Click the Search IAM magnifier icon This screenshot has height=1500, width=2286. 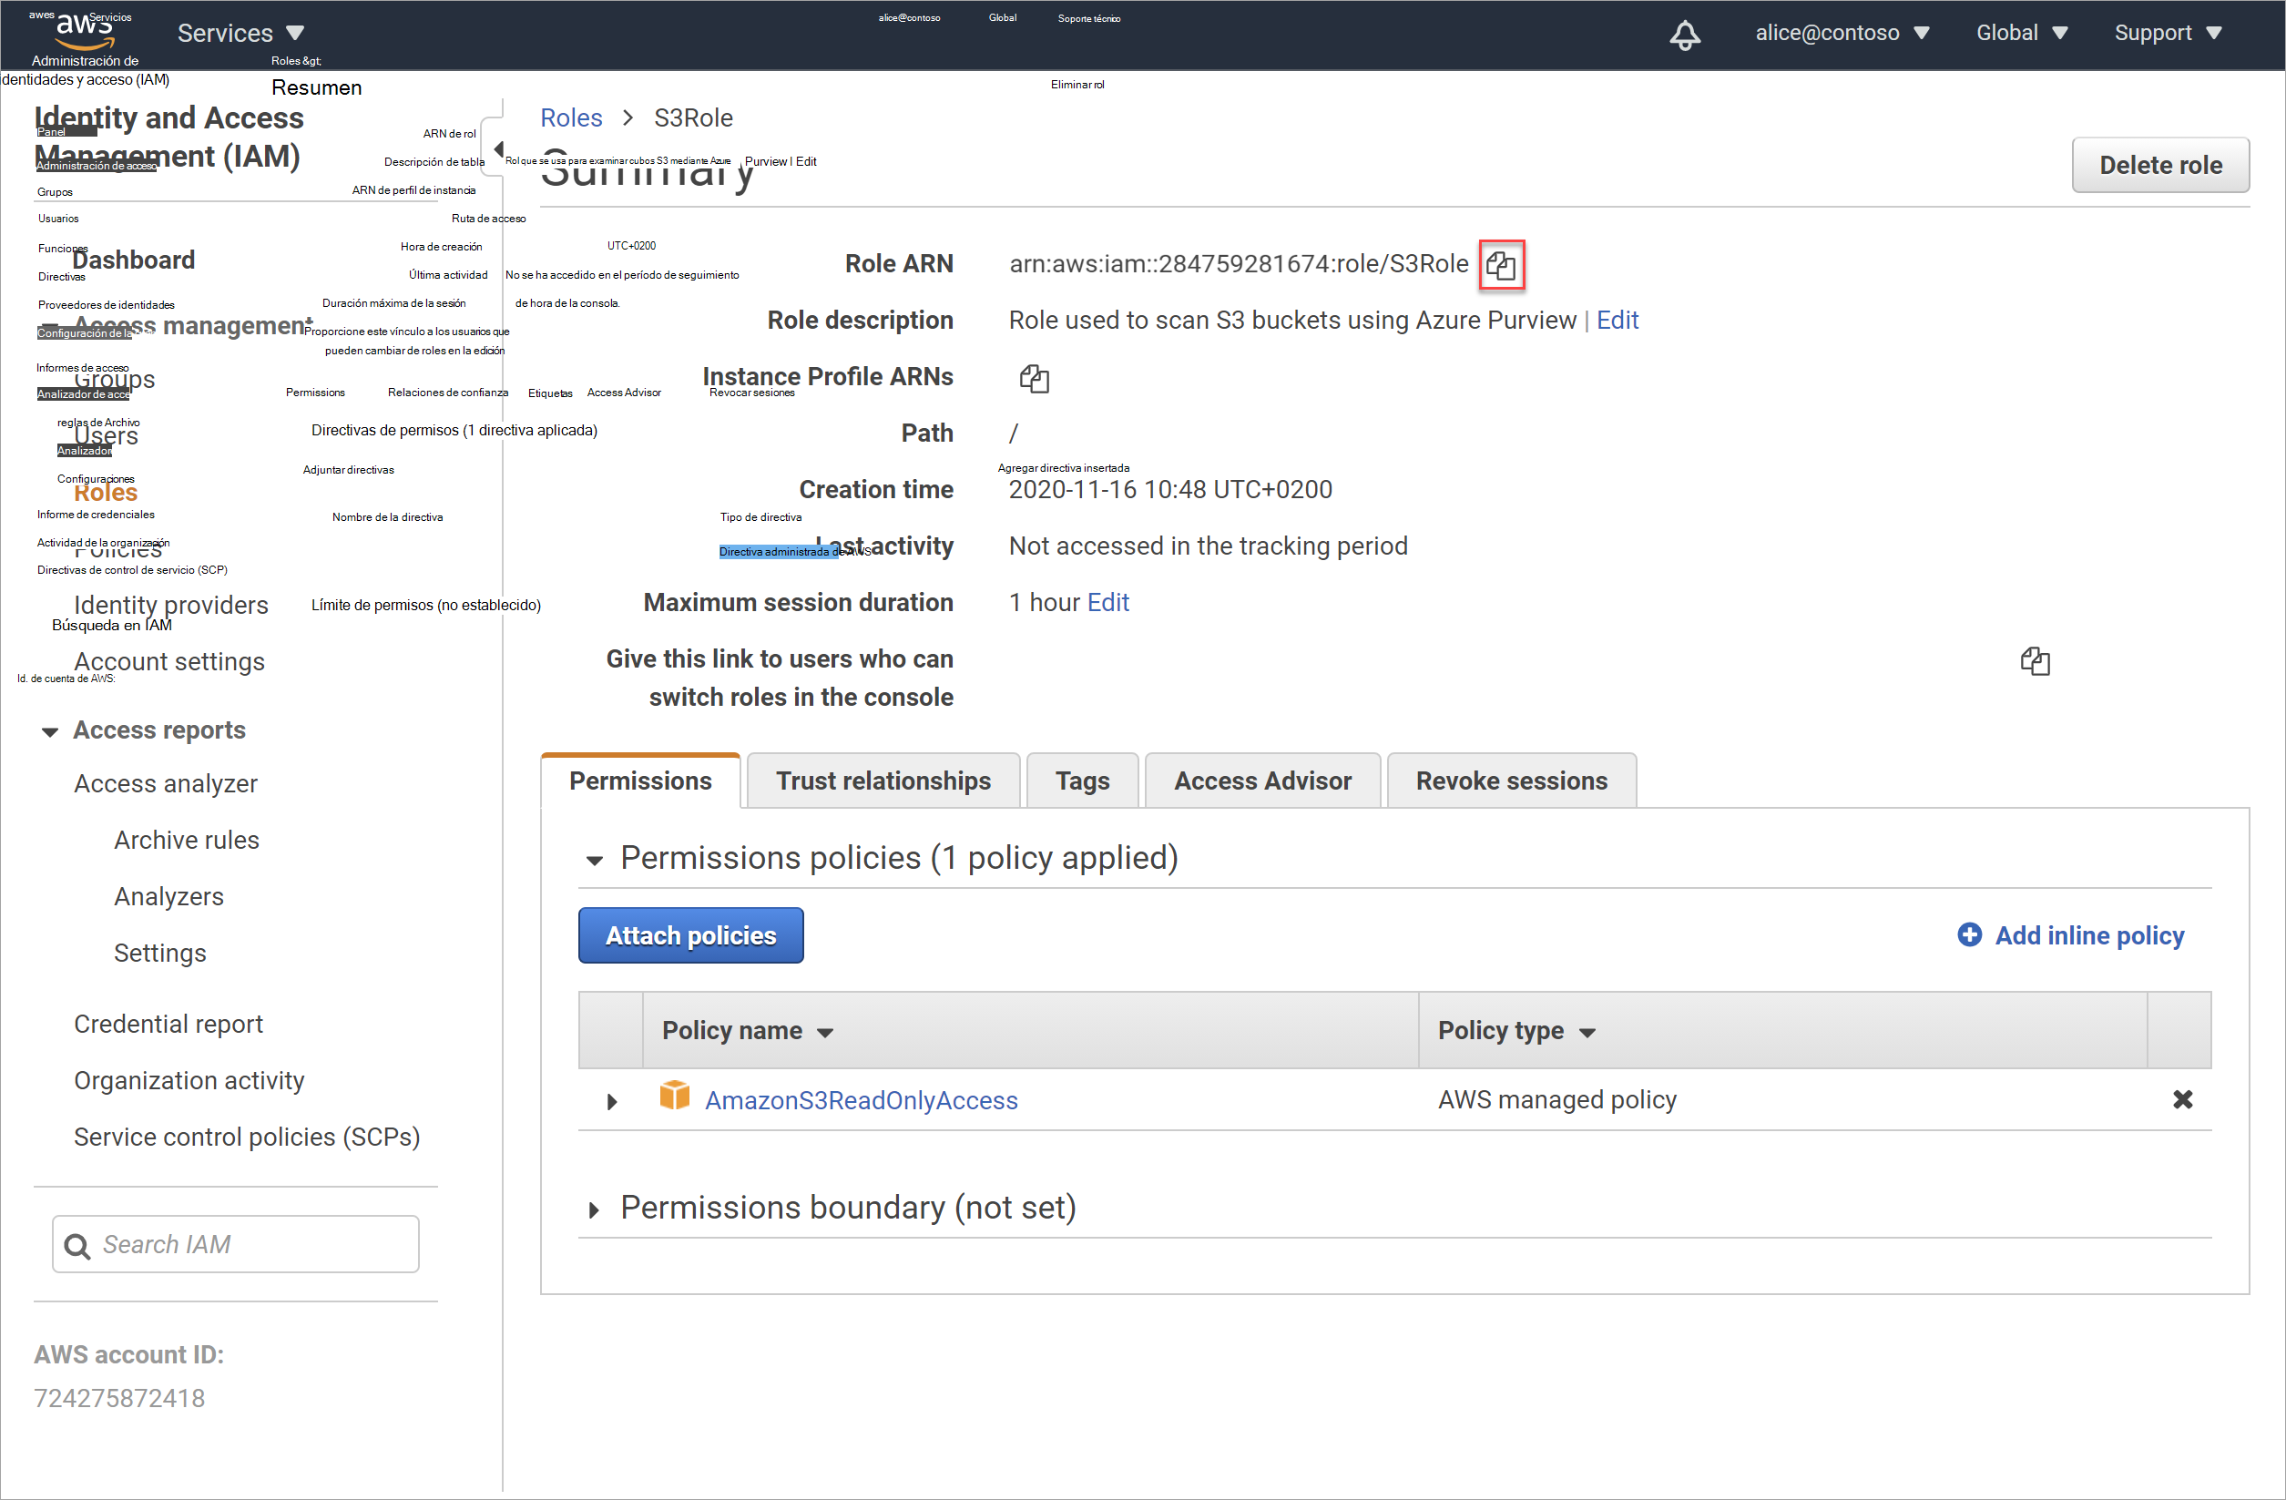point(77,1246)
